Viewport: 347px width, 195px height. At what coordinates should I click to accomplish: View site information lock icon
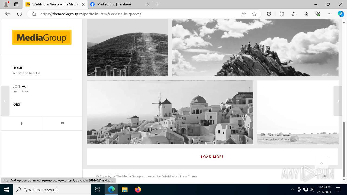click(34, 14)
